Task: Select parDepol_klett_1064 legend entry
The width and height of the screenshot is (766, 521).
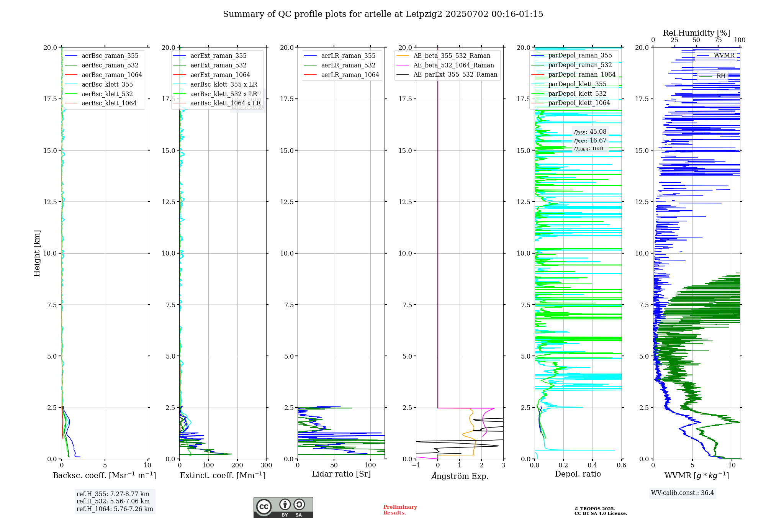Action: coord(571,103)
